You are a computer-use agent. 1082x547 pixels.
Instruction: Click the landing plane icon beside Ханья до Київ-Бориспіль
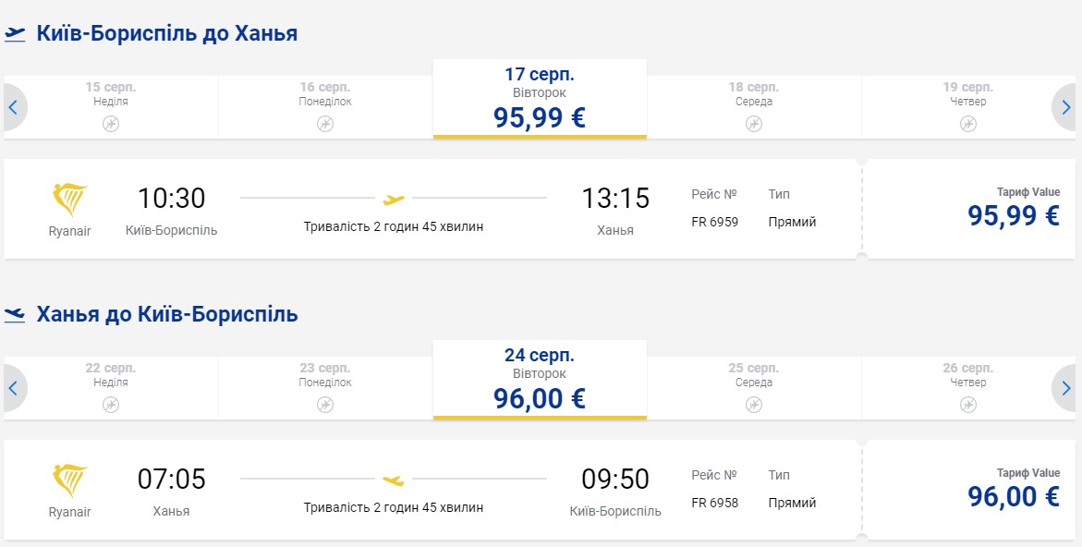15,315
